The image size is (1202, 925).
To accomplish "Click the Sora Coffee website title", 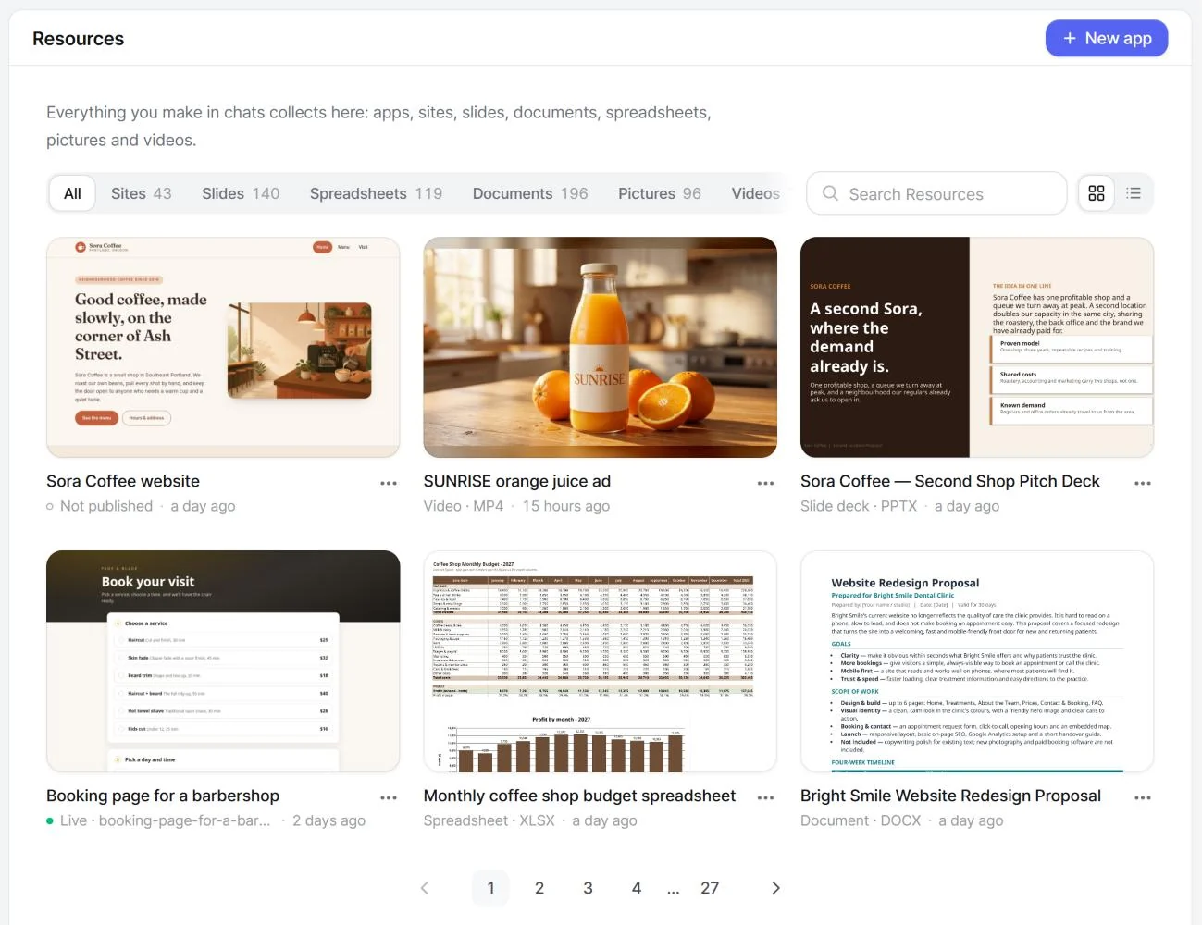I will pos(123,481).
